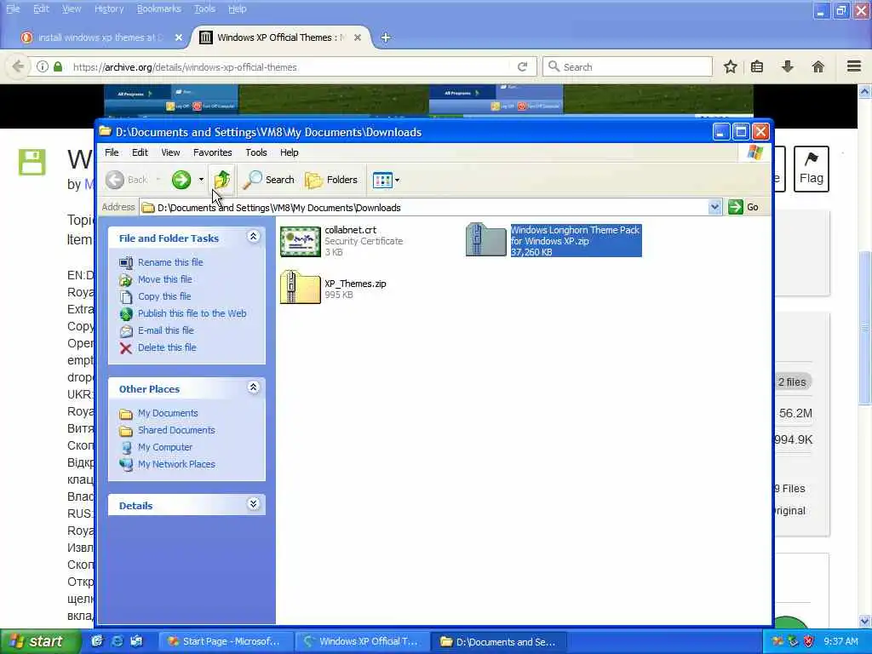Switch to the install windows xp themes tab
Viewport: 872px width, 654px height.
[x=100, y=37]
